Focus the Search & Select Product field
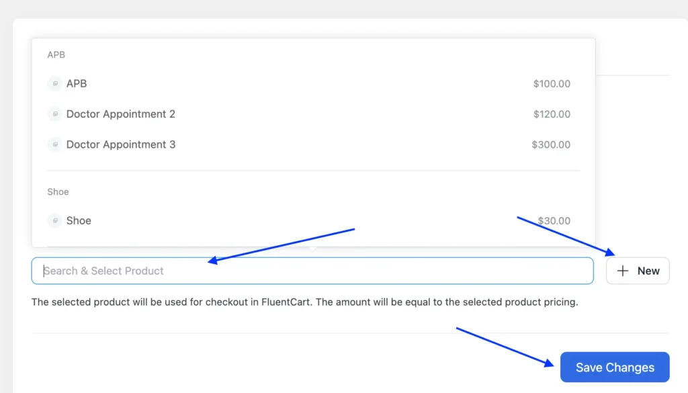Viewport: 688px width, 393px height. (312, 271)
